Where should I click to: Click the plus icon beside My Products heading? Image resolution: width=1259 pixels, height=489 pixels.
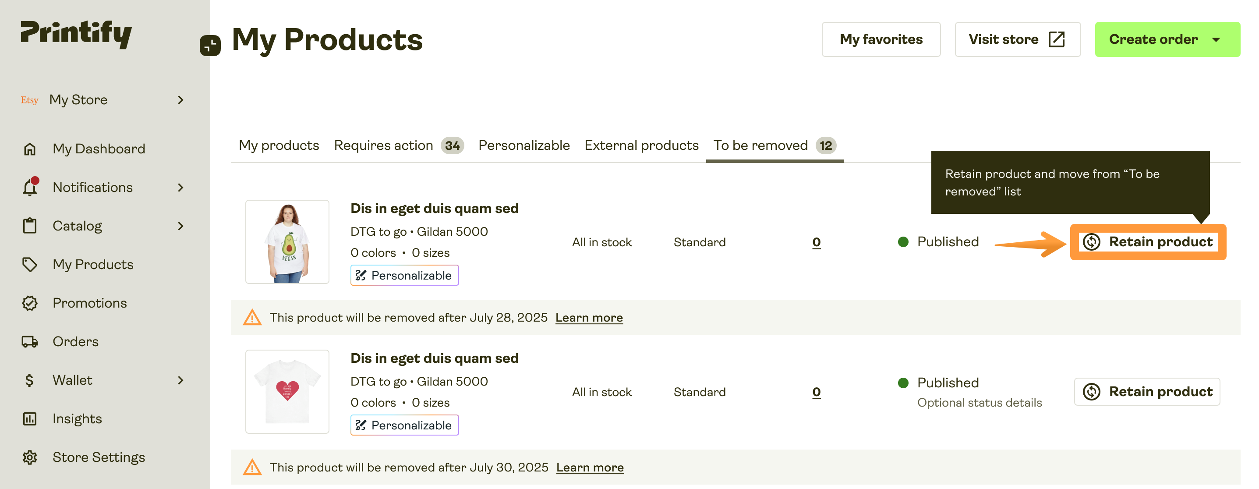click(x=210, y=46)
